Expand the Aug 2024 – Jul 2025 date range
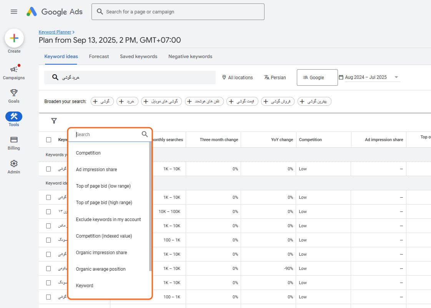The image size is (431, 308). point(369,77)
